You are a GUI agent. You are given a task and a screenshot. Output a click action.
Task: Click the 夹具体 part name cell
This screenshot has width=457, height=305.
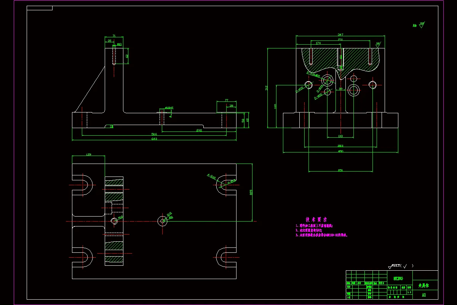click(x=423, y=285)
